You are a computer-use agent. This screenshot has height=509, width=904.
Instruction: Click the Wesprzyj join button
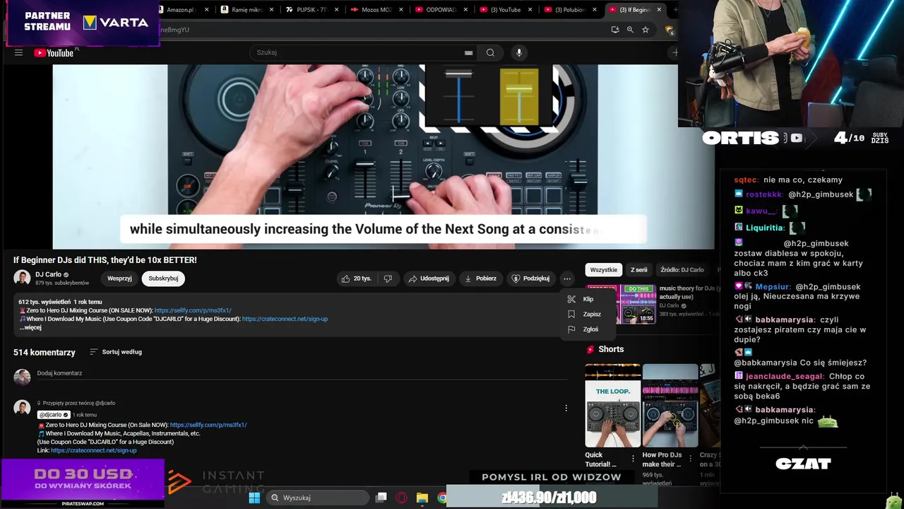point(119,279)
